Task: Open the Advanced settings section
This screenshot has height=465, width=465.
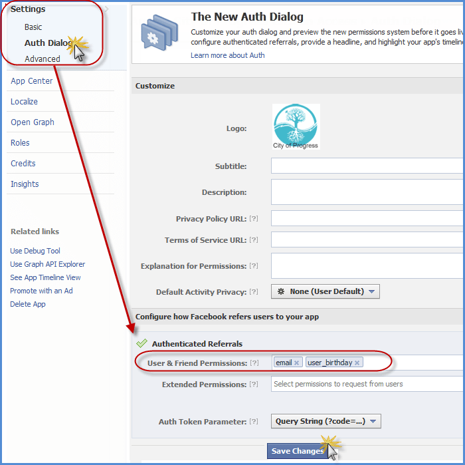Action: point(43,59)
